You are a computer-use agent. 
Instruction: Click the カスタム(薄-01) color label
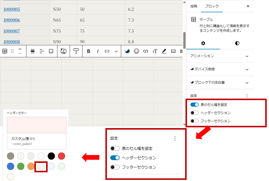tap(23, 139)
